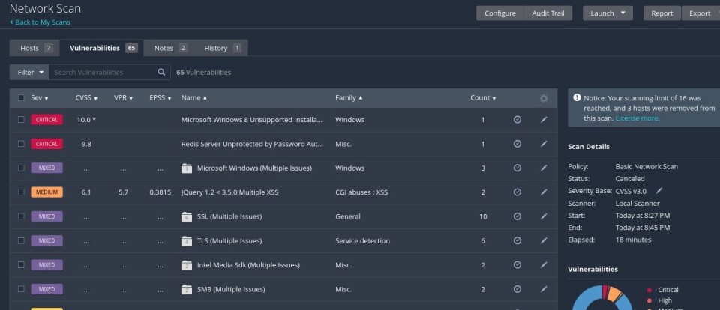Sort by Family column
This screenshot has width=720, height=310.
click(349, 98)
